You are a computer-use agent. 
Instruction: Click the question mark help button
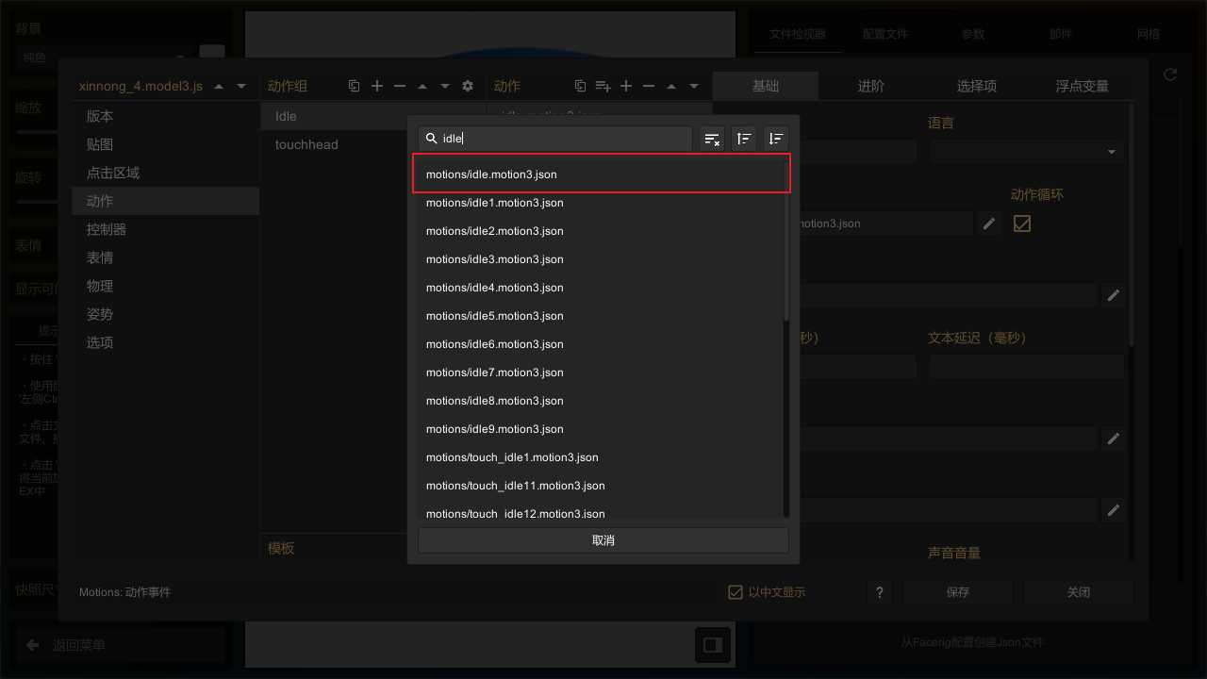coord(879,592)
